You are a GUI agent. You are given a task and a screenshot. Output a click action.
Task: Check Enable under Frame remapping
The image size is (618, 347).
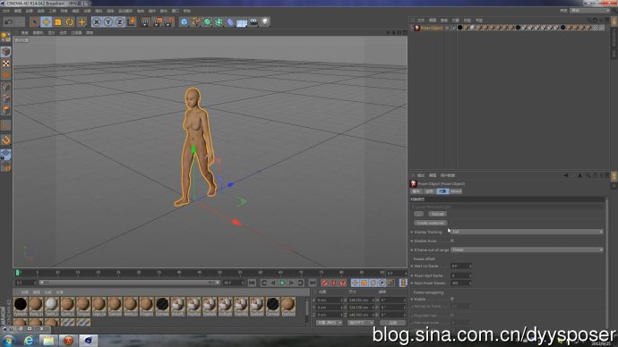point(452,299)
